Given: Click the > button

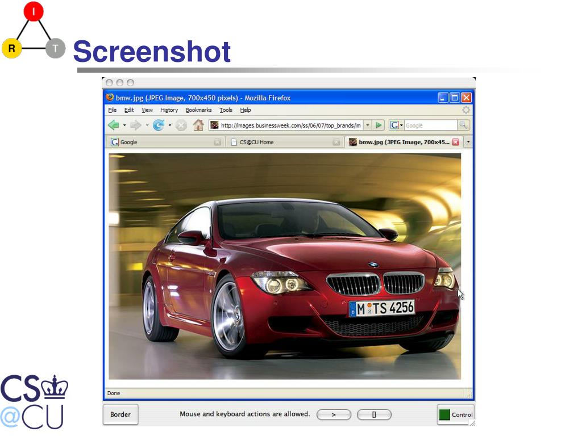Looking at the screenshot, I should point(334,414).
